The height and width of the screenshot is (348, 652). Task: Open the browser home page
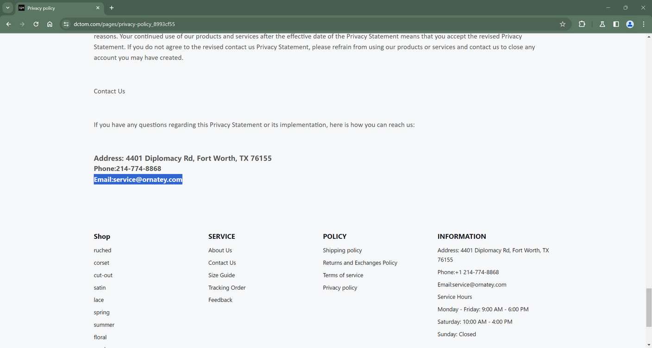pos(50,24)
